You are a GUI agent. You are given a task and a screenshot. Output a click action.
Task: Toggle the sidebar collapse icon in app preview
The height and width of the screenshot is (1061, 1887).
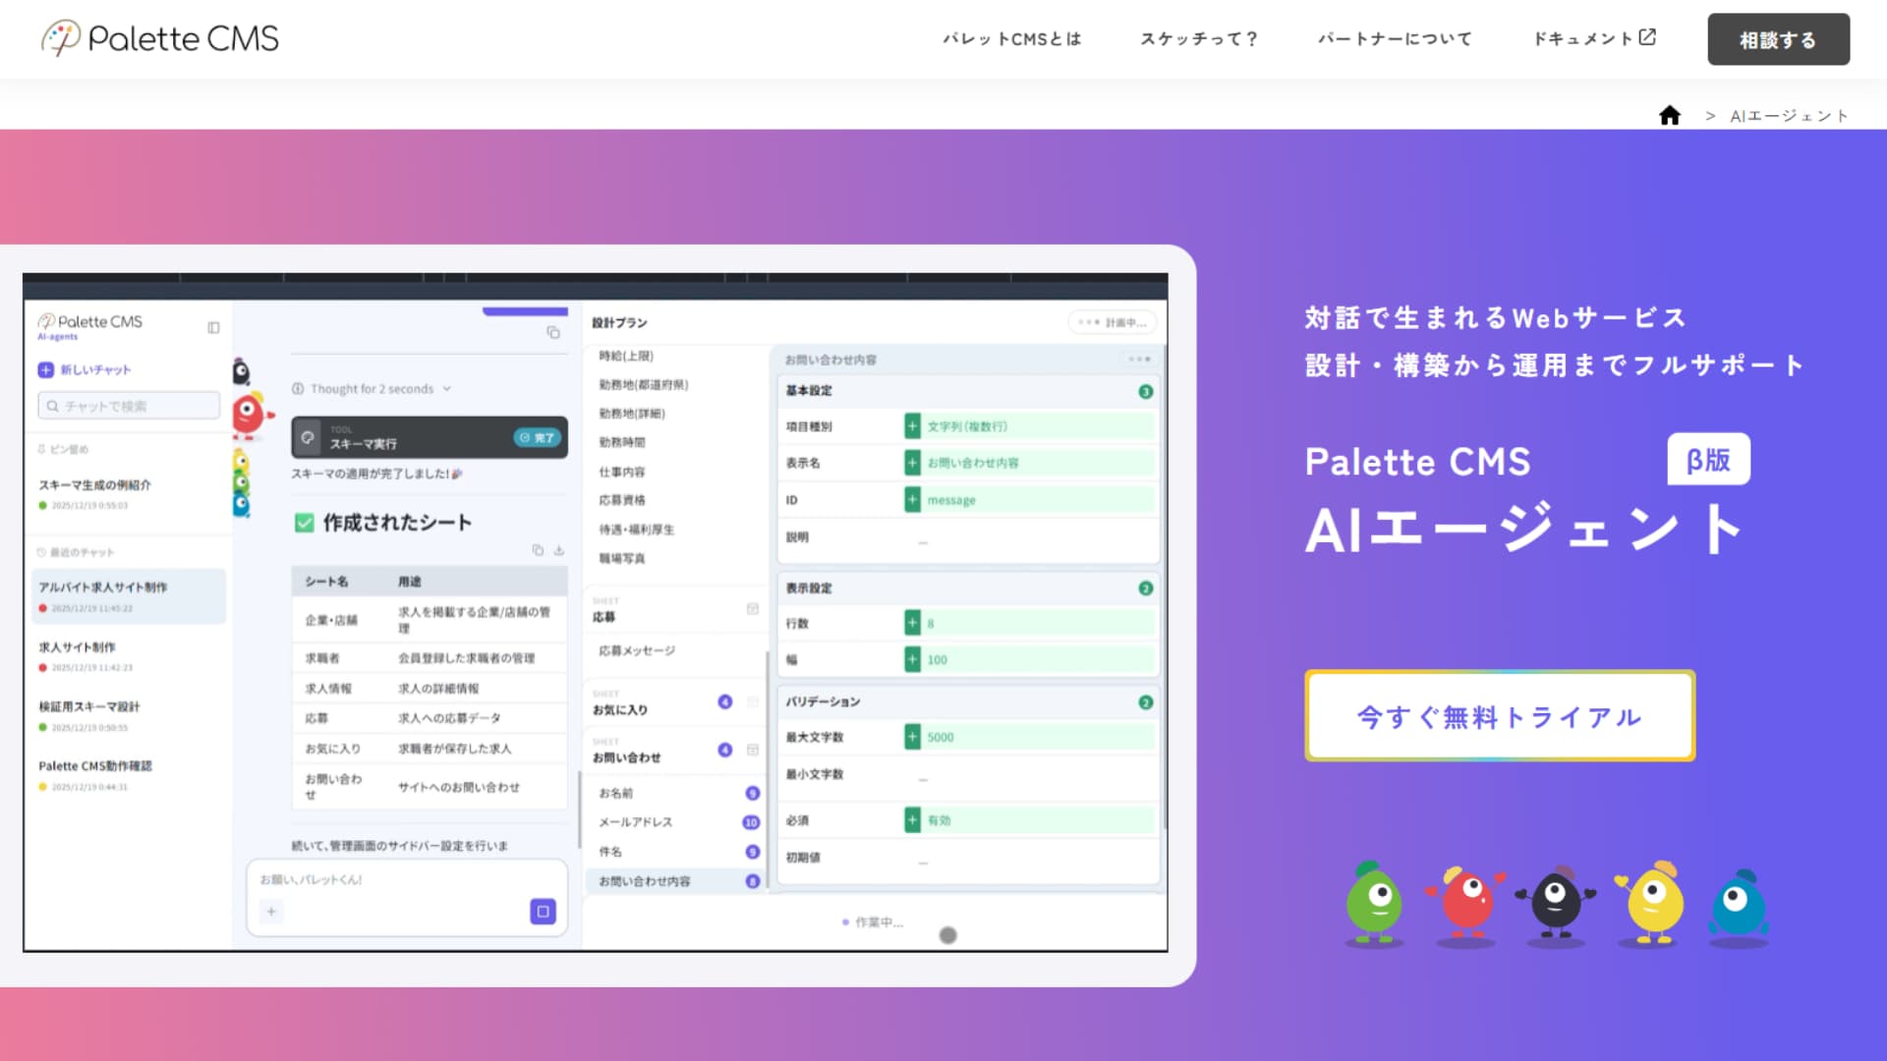pyautogui.click(x=213, y=327)
